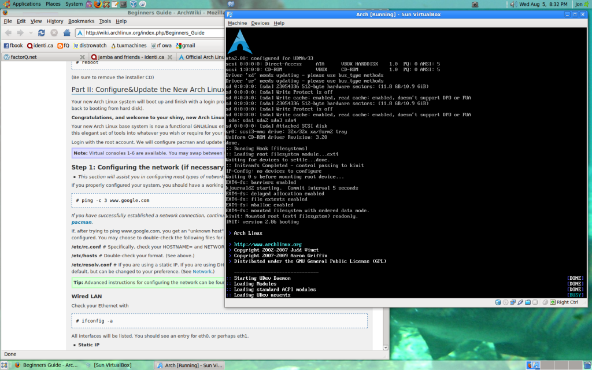
Task: Click the show desktop button
Action: point(5,365)
